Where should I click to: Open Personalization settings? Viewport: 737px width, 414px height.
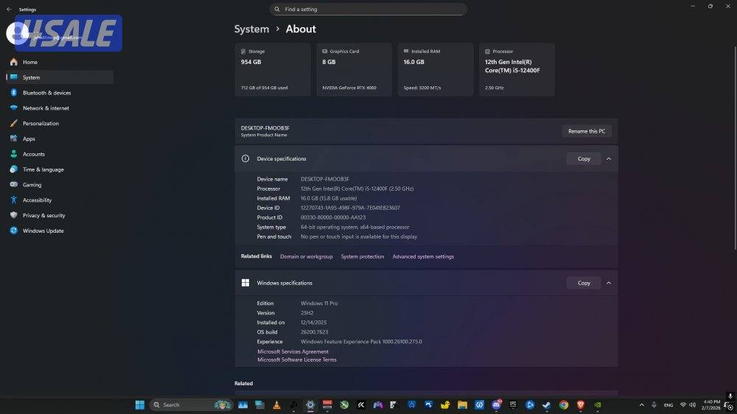tap(60, 123)
